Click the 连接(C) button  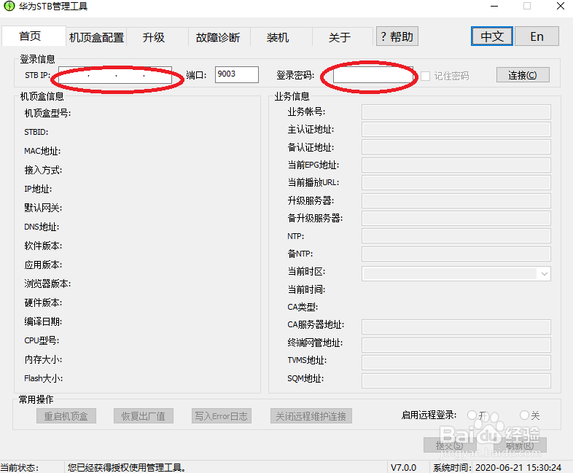(523, 75)
